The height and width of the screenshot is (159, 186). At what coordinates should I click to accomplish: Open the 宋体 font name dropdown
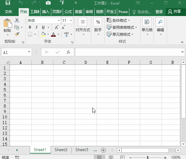coord(59,21)
